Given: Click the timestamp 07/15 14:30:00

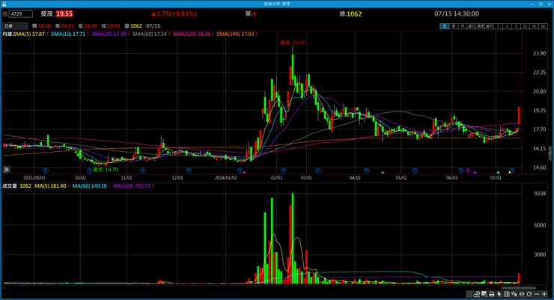Looking at the screenshot, I should point(457,13).
